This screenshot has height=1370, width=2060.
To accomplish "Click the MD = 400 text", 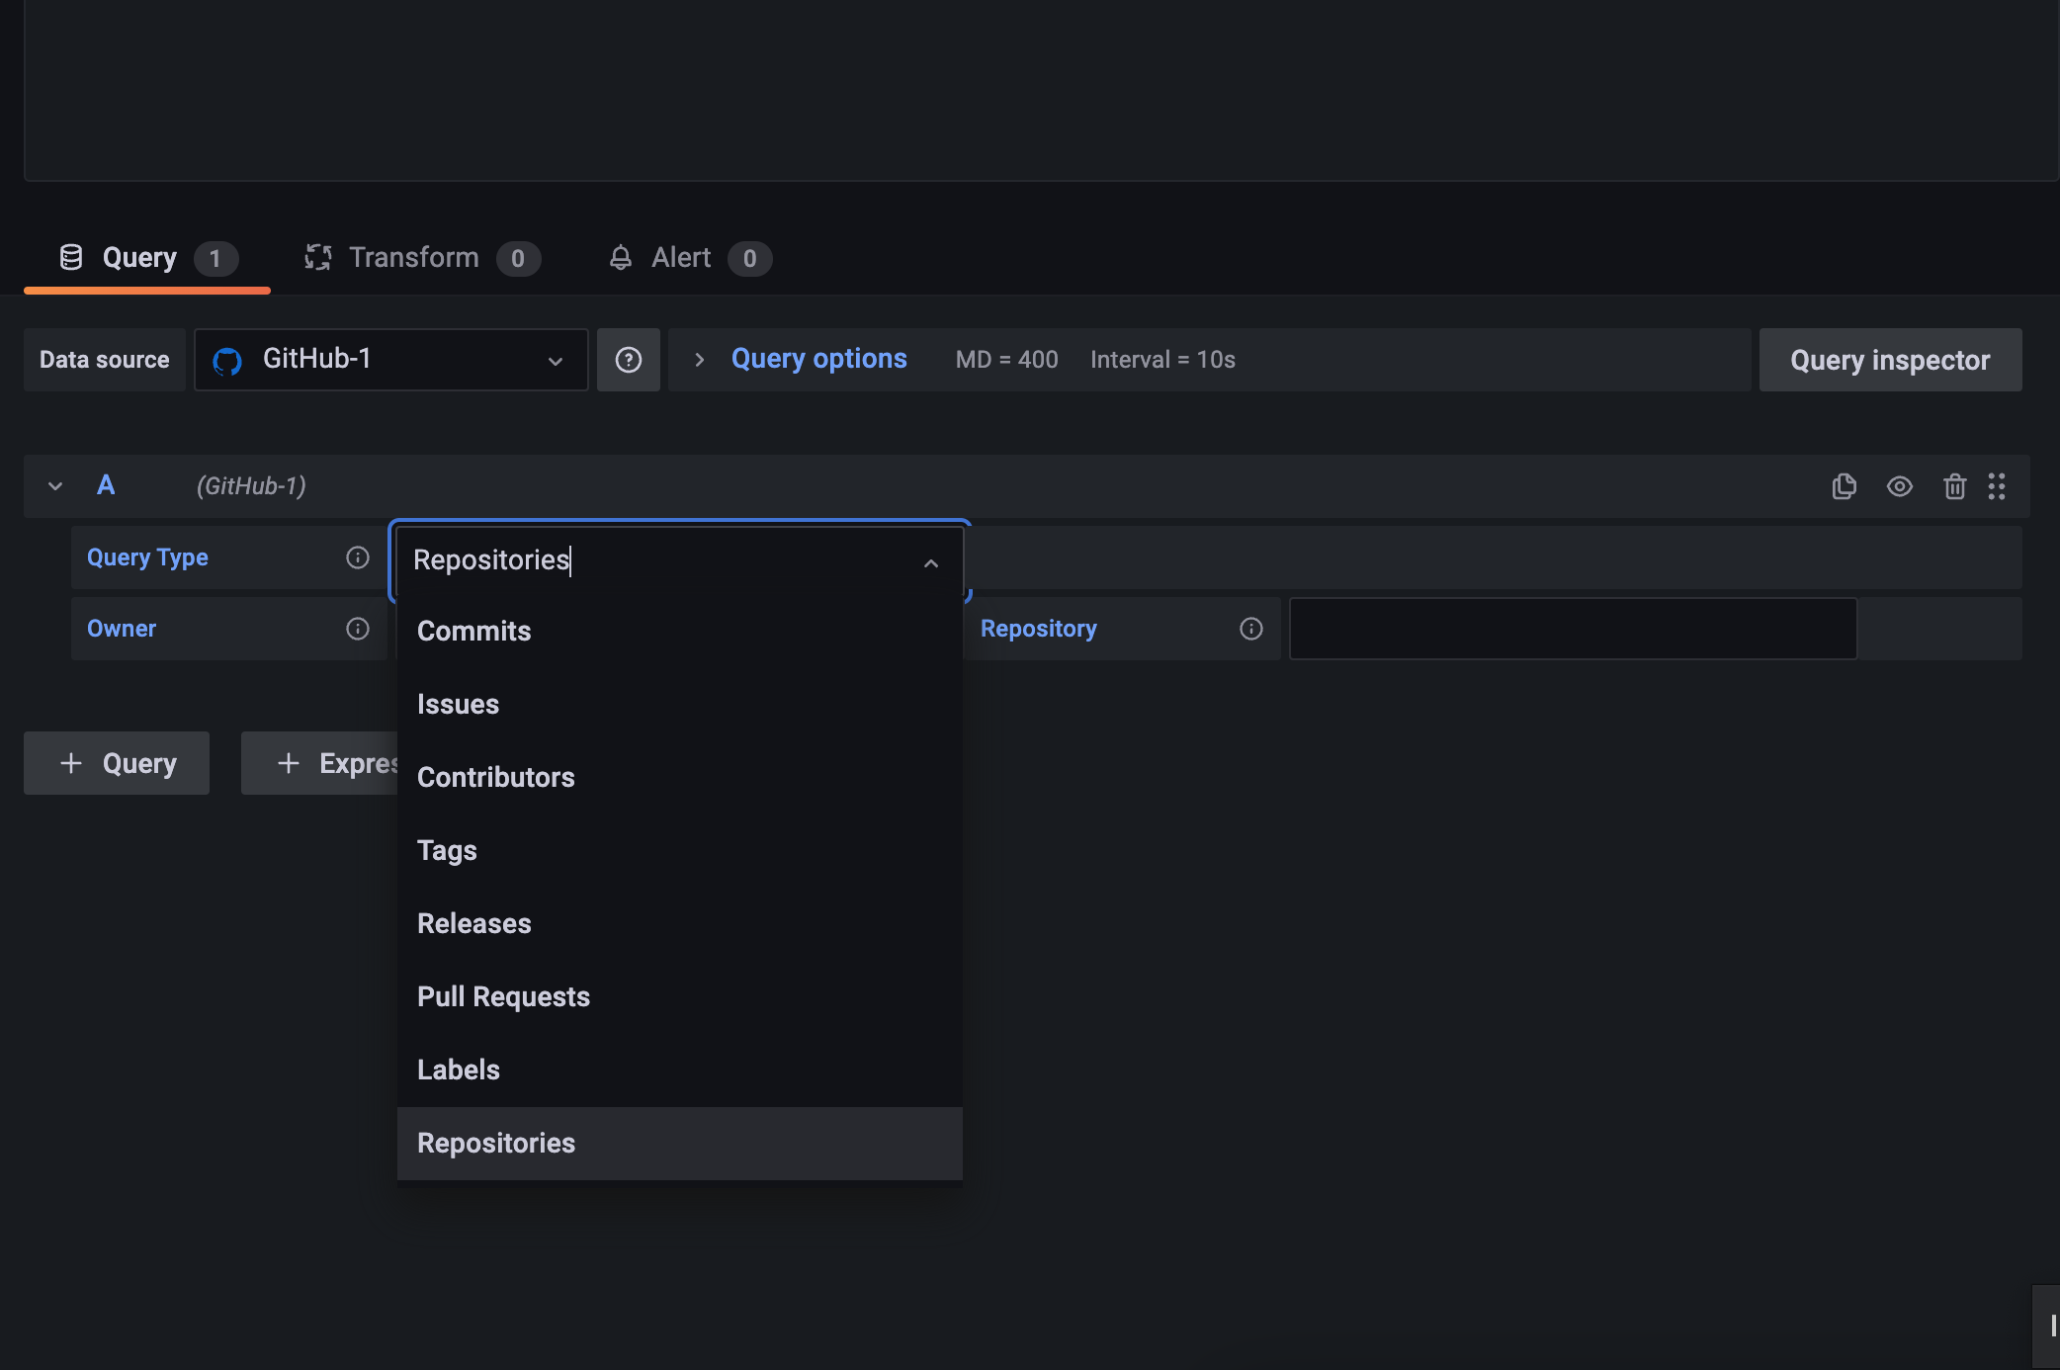I will pyautogui.click(x=1006, y=360).
